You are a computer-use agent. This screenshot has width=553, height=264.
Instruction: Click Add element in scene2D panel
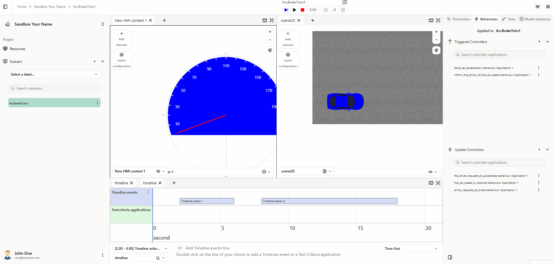click(288, 39)
